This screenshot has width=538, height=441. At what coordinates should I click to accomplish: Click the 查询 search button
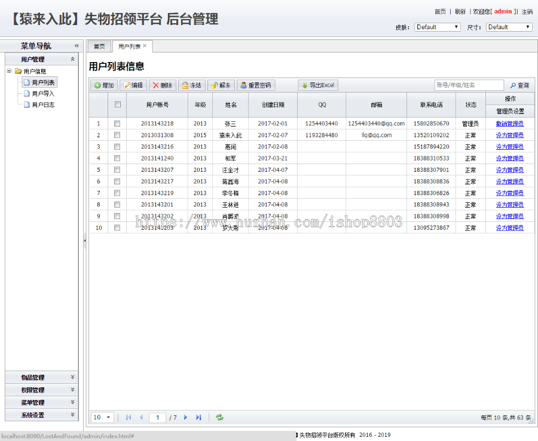point(519,85)
